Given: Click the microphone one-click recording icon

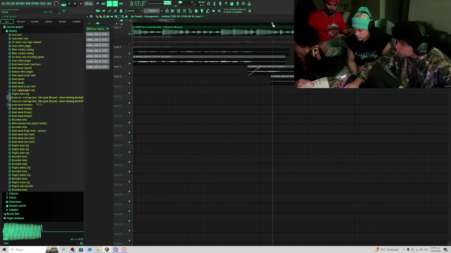Looking at the screenshot, I should pos(220,4).
